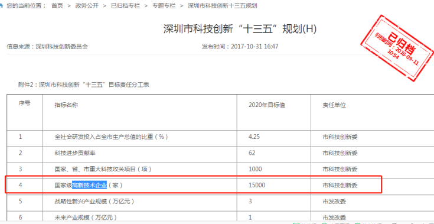Click 市科技创新委 in the 科技进步贡献率 row
This screenshot has height=224, width=434.
(x=340, y=153)
